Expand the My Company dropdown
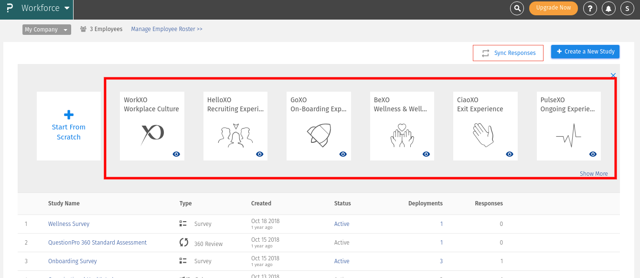640x278 pixels. point(47,30)
